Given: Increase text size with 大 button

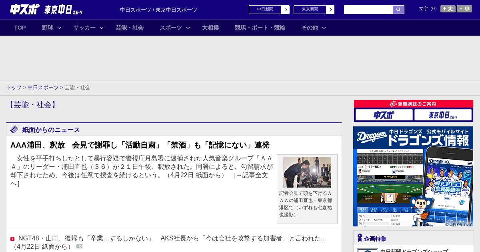Looking at the screenshot, I should click(x=448, y=9).
